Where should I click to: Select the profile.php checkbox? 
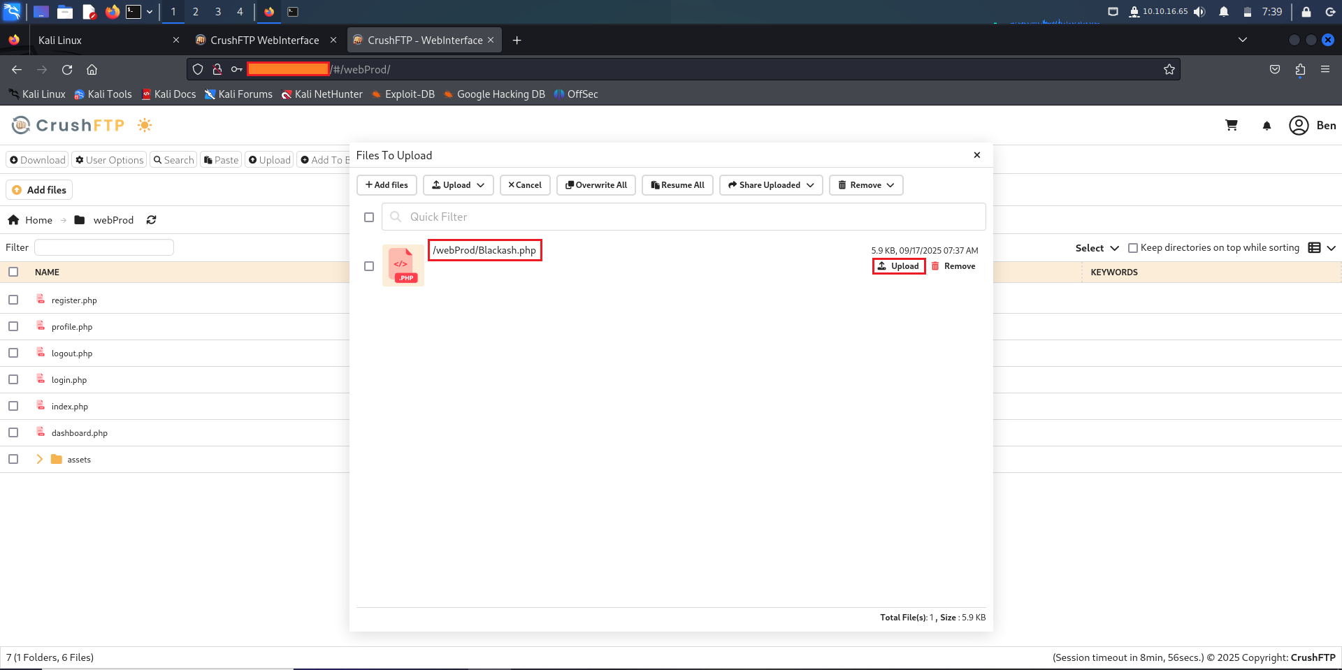tap(13, 326)
